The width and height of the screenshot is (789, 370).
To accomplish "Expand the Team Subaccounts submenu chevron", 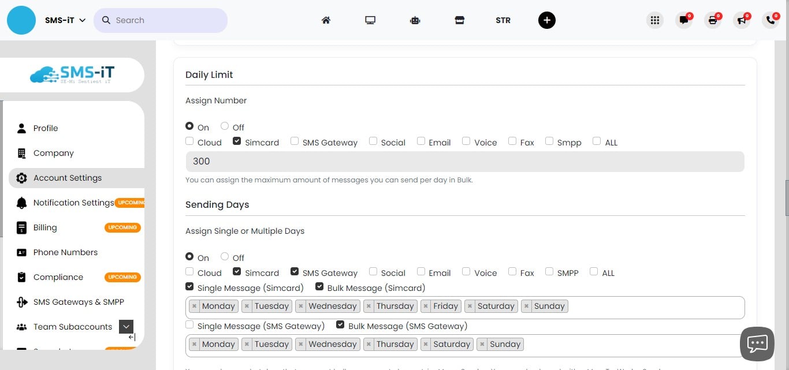I will point(126,326).
